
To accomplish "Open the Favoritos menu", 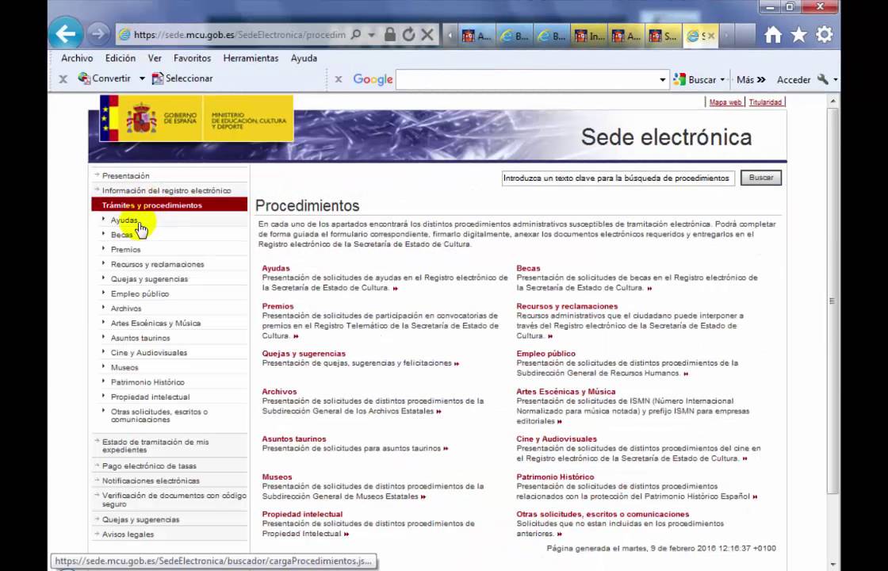I will pos(193,59).
